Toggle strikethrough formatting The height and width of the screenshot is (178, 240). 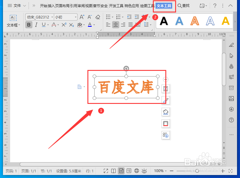click(54, 25)
